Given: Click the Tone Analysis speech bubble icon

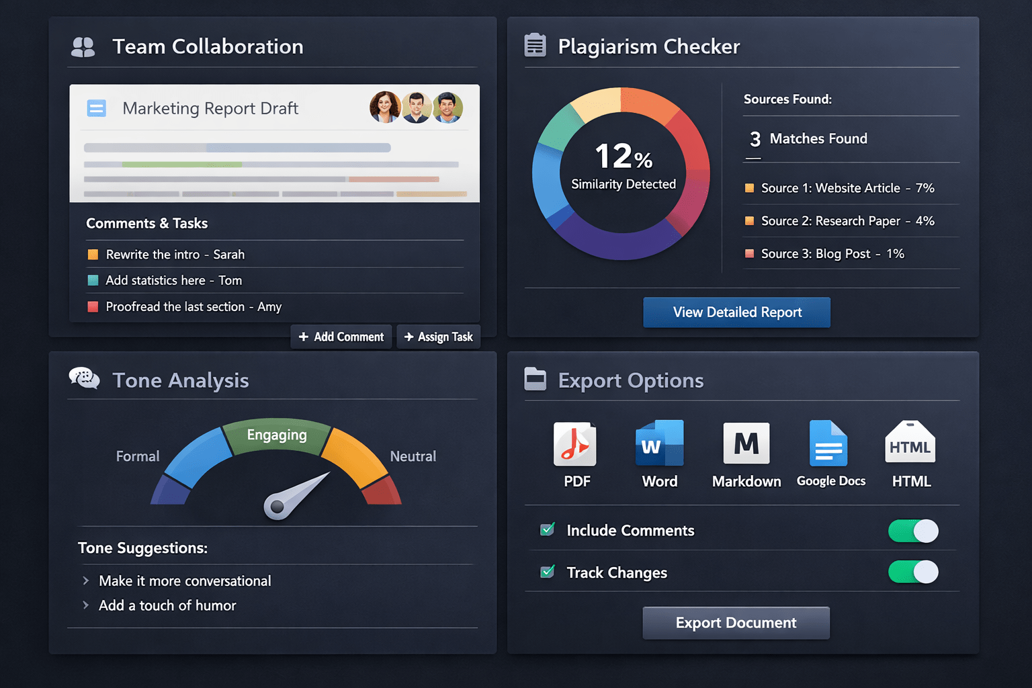Looking at the screenshot, I should (x=85, y=379).
